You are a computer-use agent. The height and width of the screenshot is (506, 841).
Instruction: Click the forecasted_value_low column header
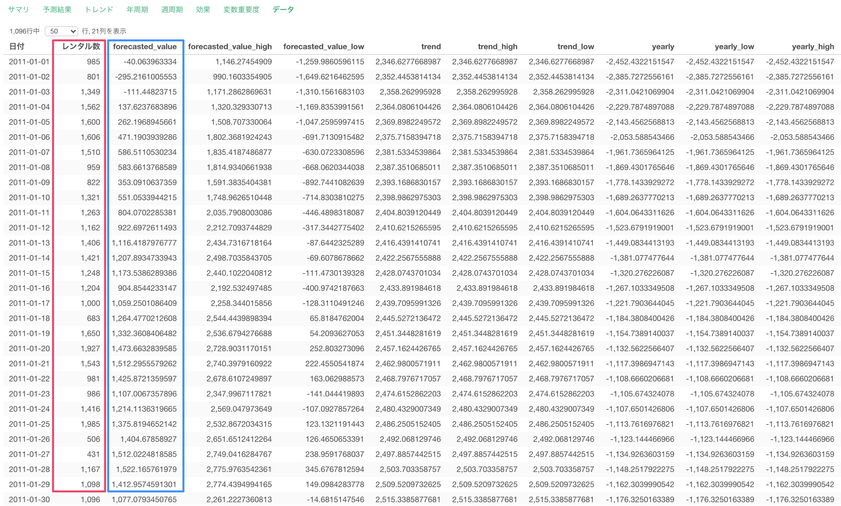pyautogui.click(x=324, y=46)
